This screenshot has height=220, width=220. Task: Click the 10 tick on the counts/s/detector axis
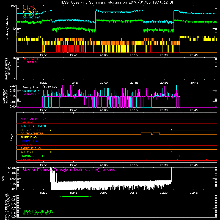tap(15, 29)
